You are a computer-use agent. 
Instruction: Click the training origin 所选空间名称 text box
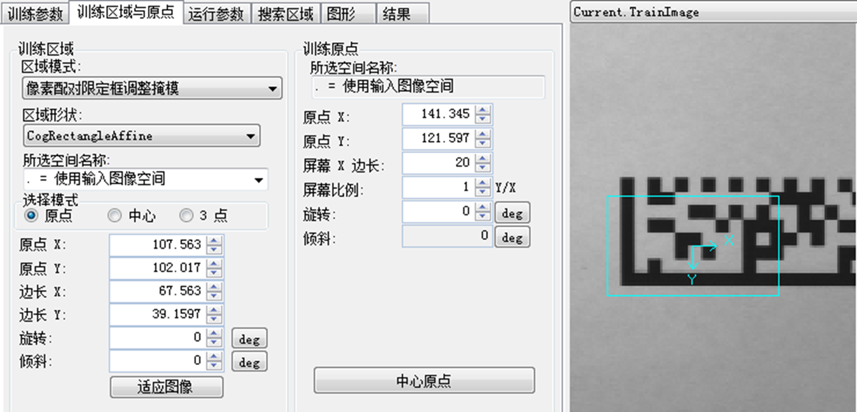coord(428,87)
